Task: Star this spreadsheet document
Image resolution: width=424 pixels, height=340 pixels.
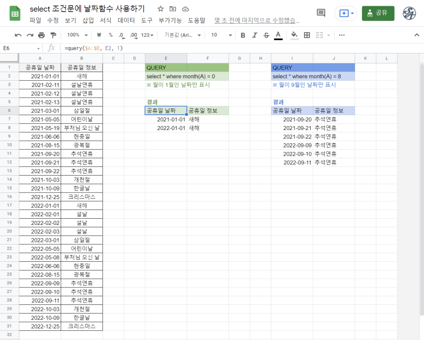Action: 161,9
